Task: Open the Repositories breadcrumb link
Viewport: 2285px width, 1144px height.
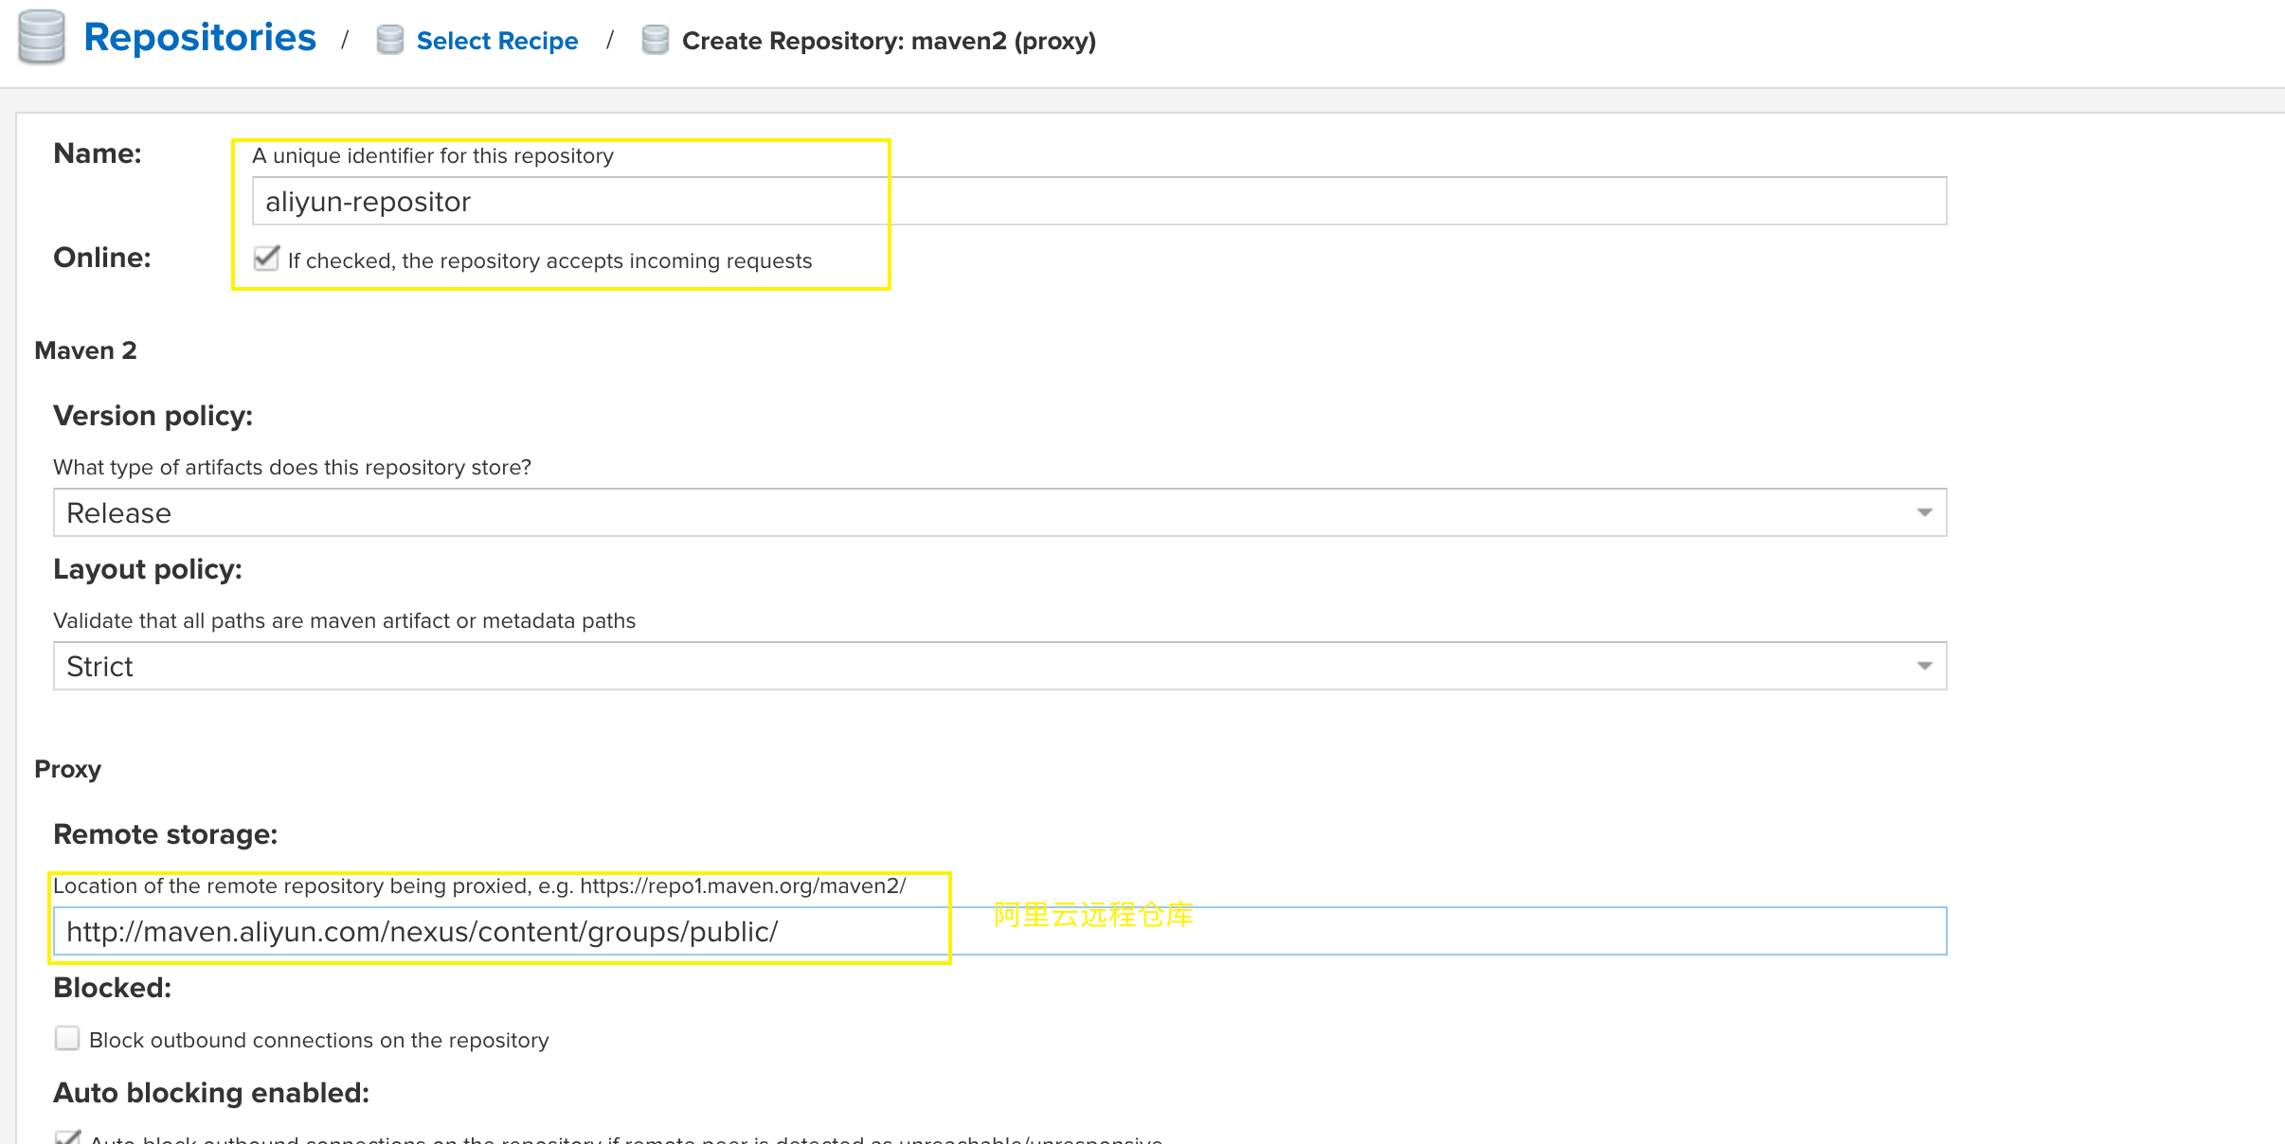Action: point(200,38)
